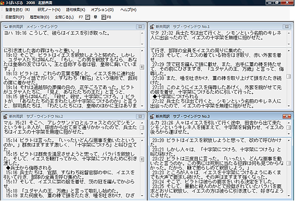Click scrollbar thumb of Sub No.3 text pane
Image resolution: width=295 pixels, height=201 pixels.
[x=288, y=163]
